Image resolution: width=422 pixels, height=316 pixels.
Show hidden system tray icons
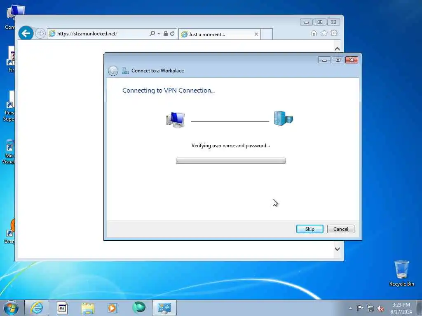[350, 308]
